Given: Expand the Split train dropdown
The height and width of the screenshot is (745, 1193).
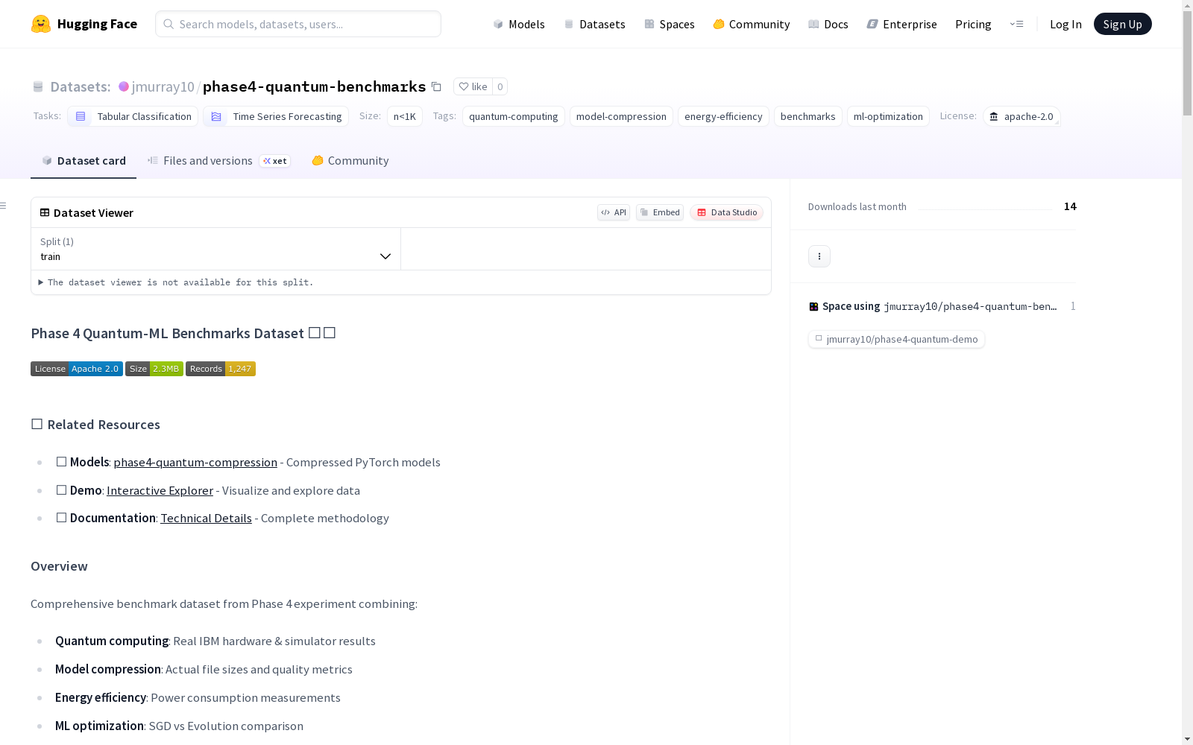Looking at the screenshot, I should pos(215,249).
